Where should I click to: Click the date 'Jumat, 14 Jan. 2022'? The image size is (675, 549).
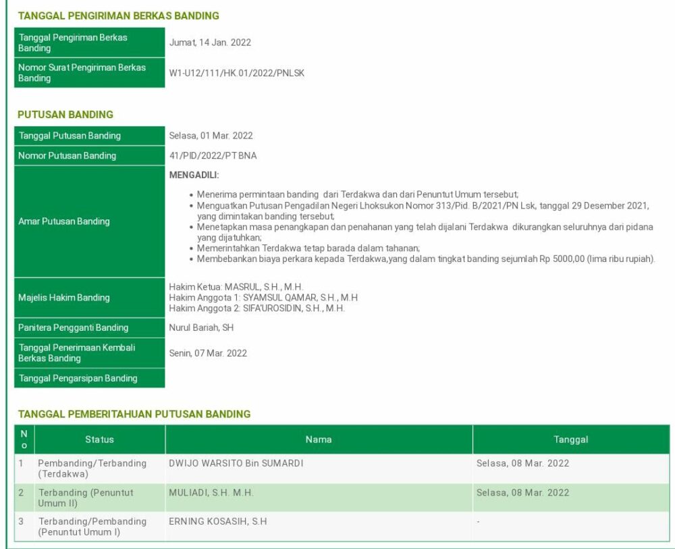(210, 43)
